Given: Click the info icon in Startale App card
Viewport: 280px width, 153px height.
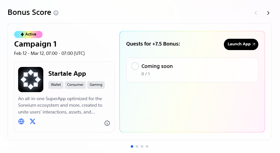Looking at the screenshot, I should click(x=107, y=123).
